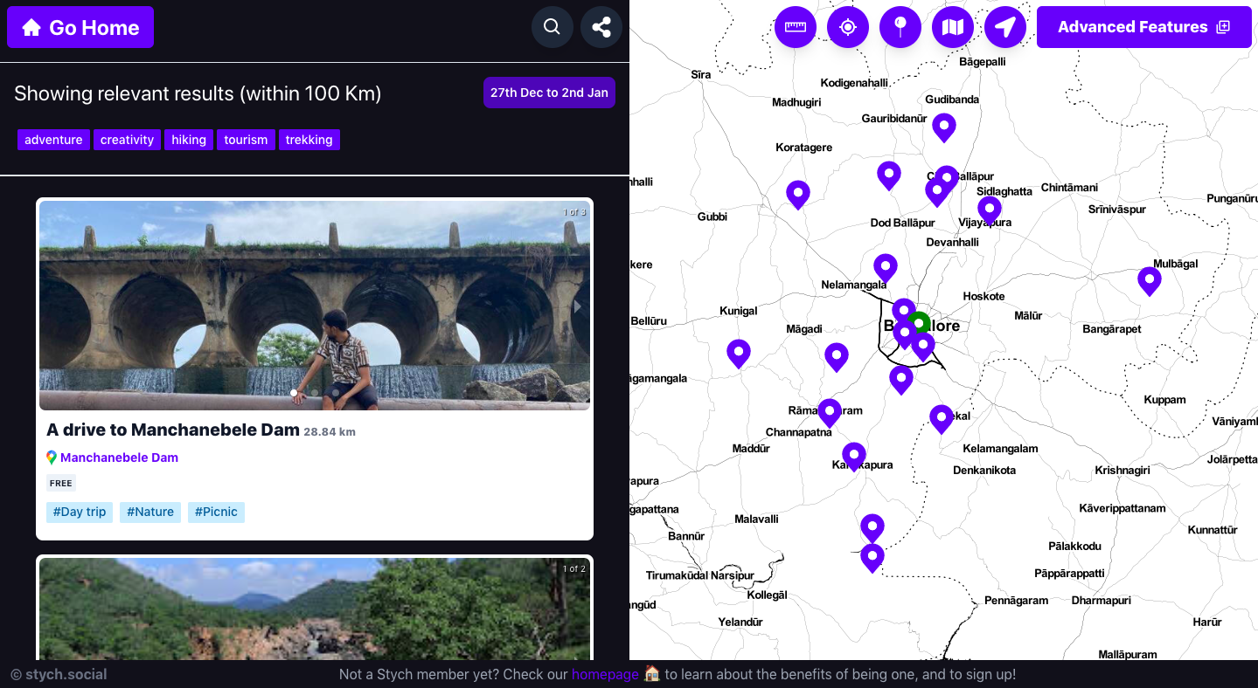
Task: Click the #Picnic hashtag
Action: (216, 512)
